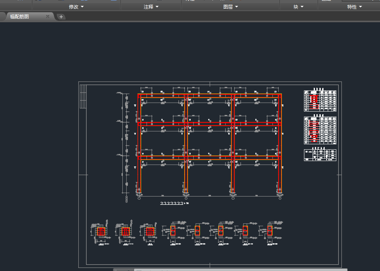The width and height of the screenshot is (380, 271).
Task: Expand the 修改 panel dropdown
Action: pyautogui.click(x=76, y=7)
